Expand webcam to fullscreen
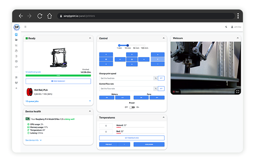 [238, 92]
